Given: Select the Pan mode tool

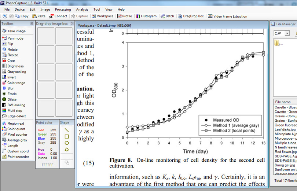Looking at the screenshot, I should 15,38.
